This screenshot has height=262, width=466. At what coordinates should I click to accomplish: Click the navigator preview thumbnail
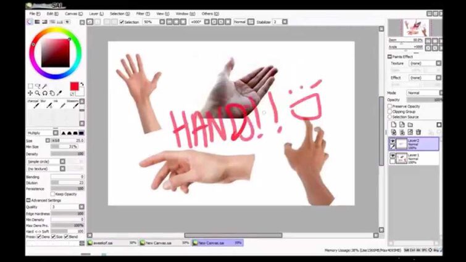[x=416, y=28]
